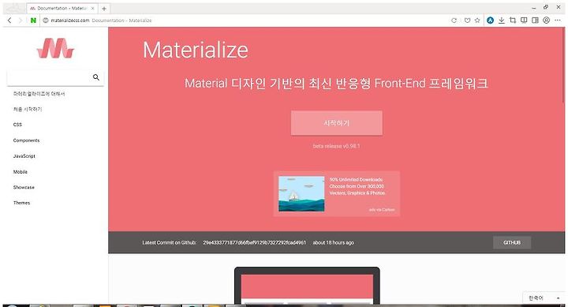Open the downloads icon
The height and width of the screenshot is (307, 568).
tap(502, 21)
